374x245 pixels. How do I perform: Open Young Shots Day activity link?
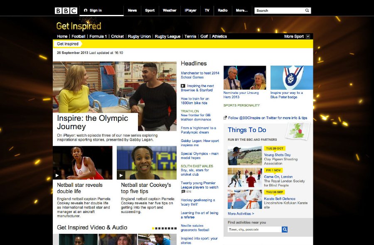[277, 155]
